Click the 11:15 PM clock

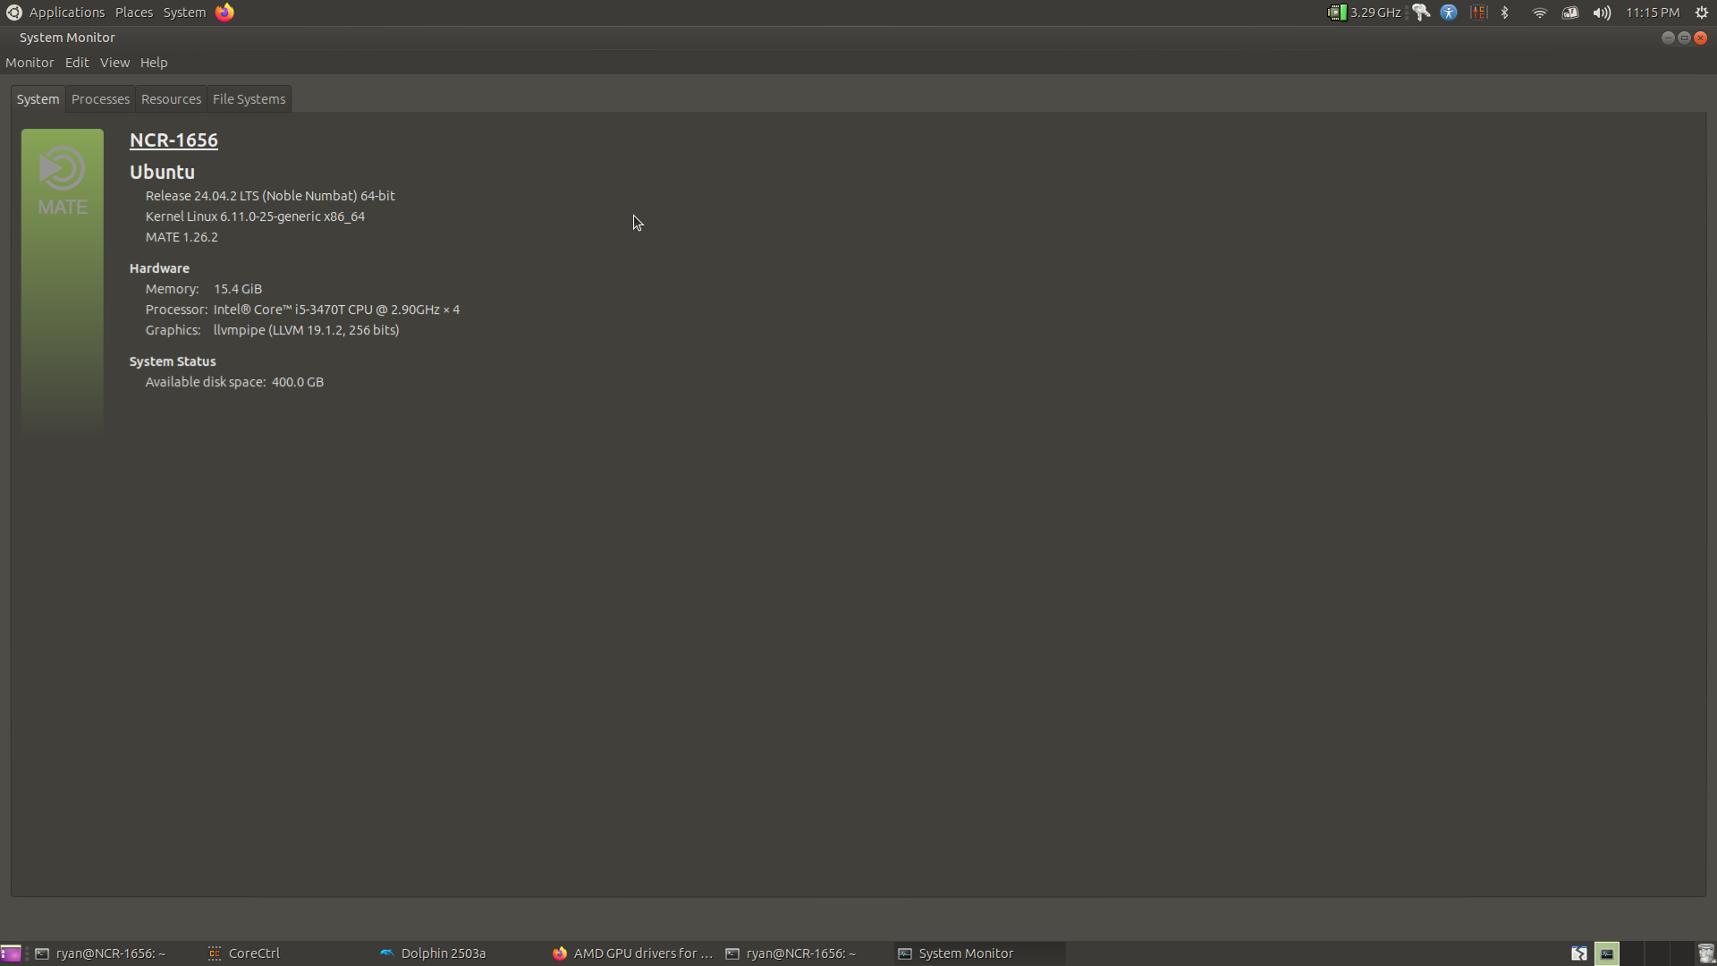[1653, 13]
